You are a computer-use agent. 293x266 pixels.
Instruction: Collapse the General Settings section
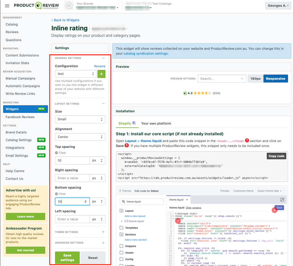[103, 58]
